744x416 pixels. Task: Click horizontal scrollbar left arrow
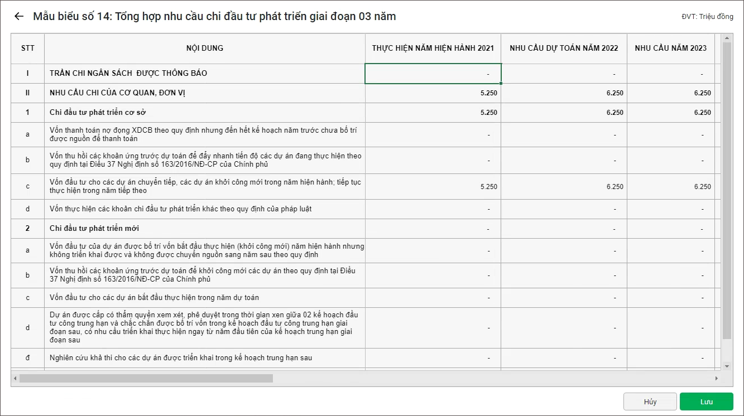tap(15, 378)
